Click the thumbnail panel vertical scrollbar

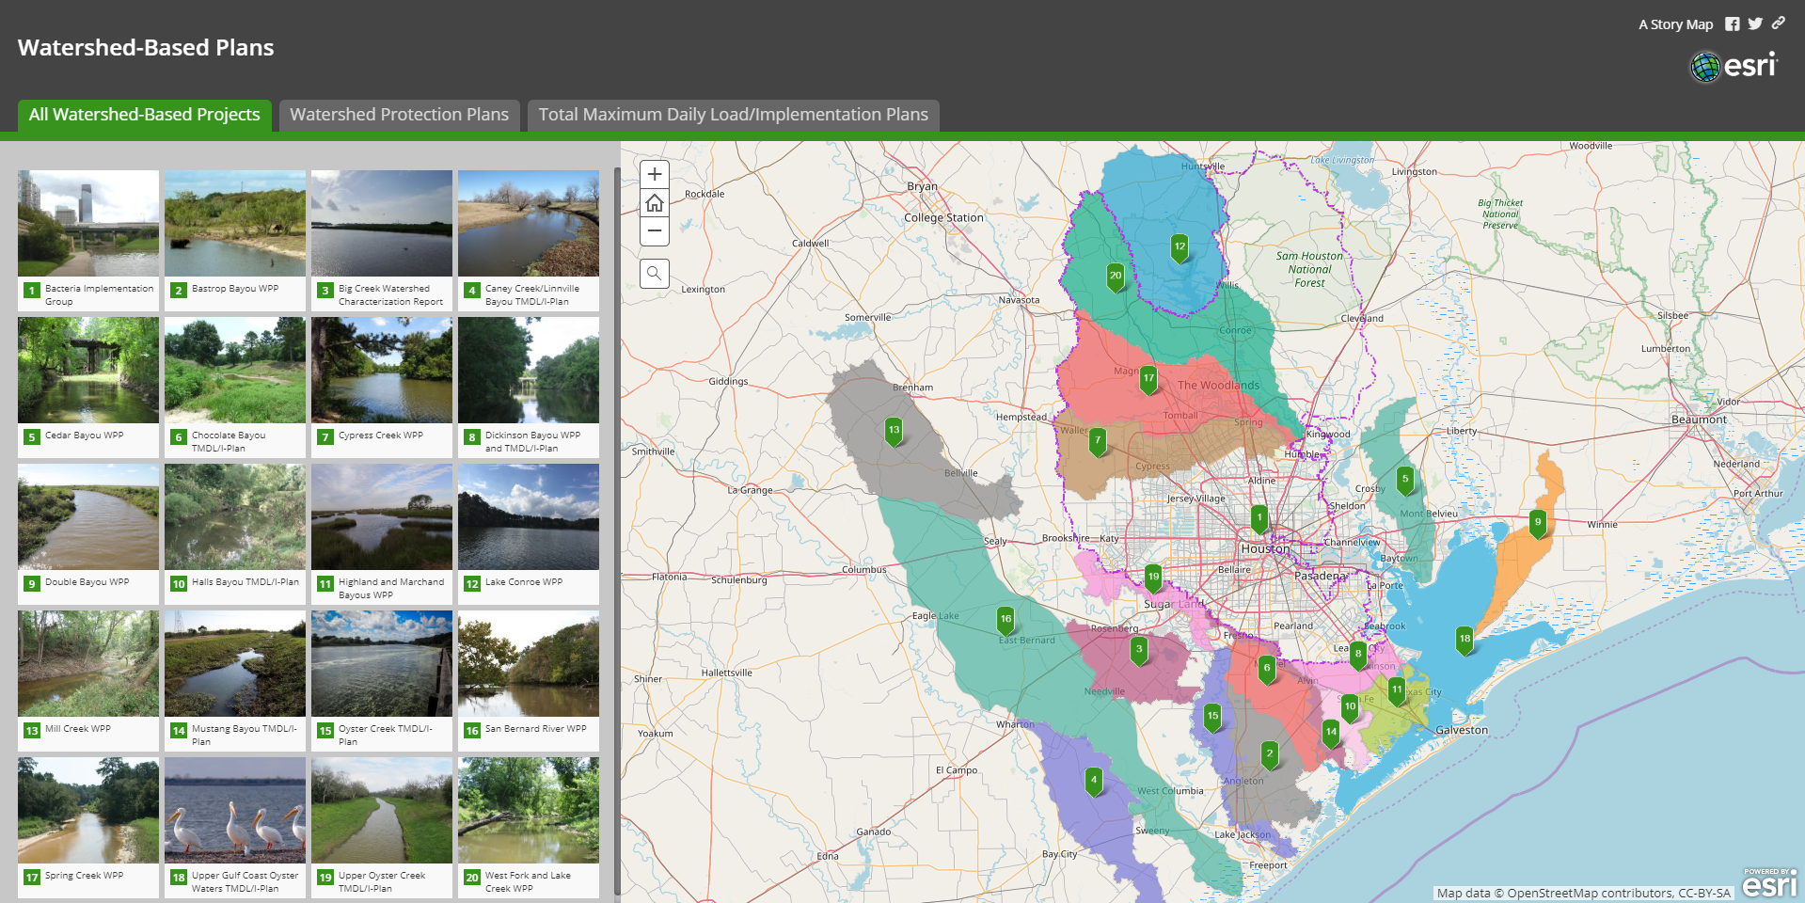[x=617, y=531]
